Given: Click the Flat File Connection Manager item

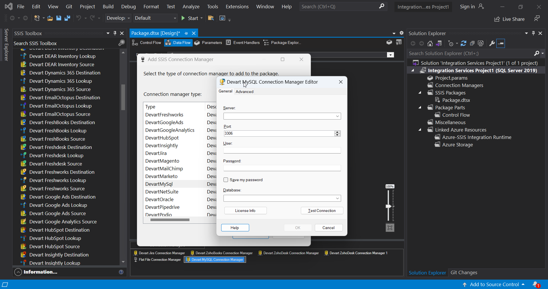Looking at the screenshot, I should (157, 260).
